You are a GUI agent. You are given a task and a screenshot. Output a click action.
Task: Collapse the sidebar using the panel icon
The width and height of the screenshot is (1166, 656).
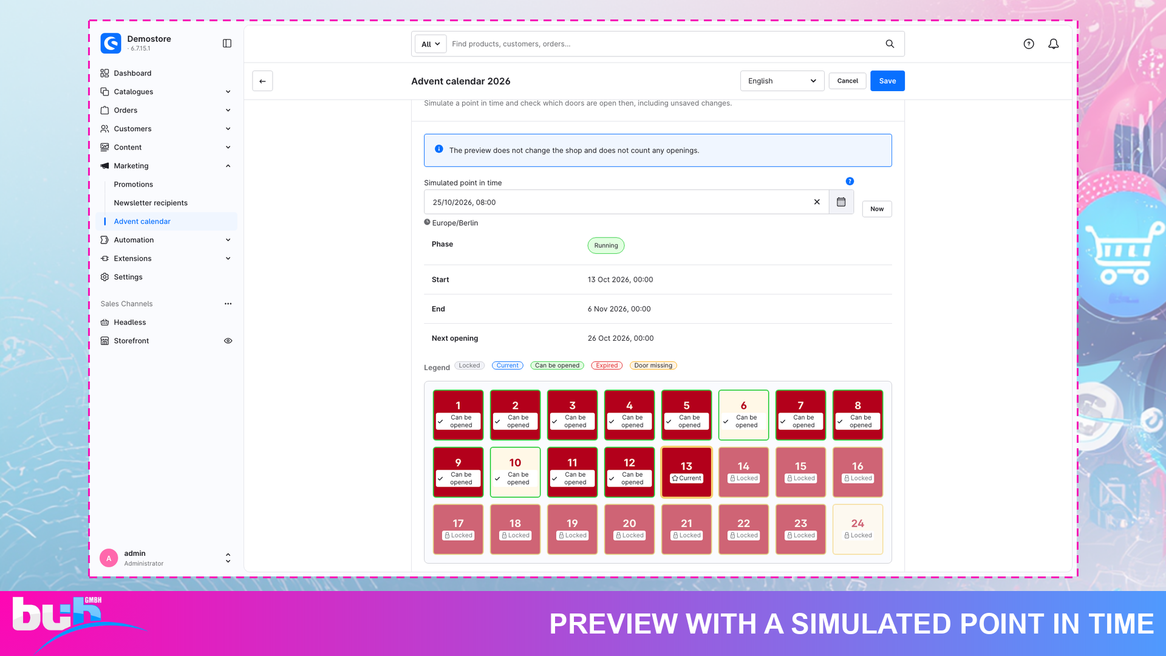[227, 43]
